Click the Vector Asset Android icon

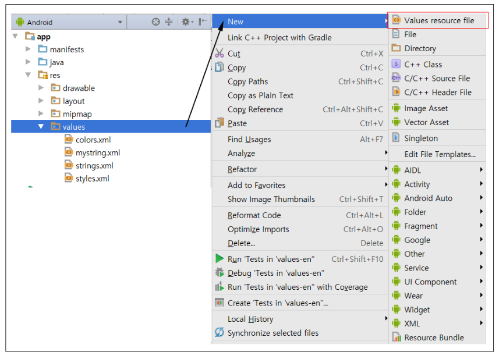pyautogui.click(x=396, y=122)
